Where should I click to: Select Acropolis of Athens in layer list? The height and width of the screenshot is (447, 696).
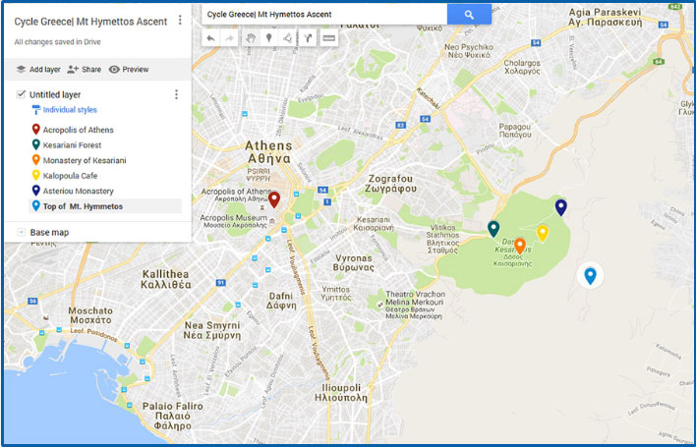(x=78, y=130)
